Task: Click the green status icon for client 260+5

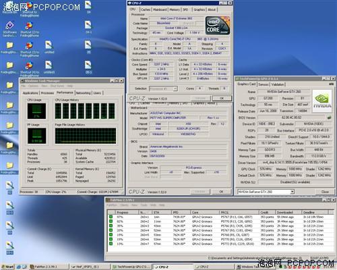Action: [111, 235]
